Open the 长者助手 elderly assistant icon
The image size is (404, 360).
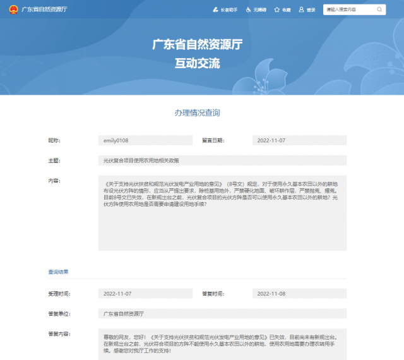(216, 10)
